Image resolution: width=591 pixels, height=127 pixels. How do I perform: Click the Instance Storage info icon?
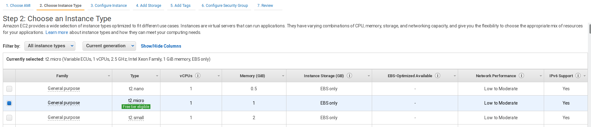click(x=350, y=76)
